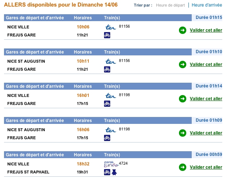Click the bicycle icon under the 16h01 train

point(107,103)
